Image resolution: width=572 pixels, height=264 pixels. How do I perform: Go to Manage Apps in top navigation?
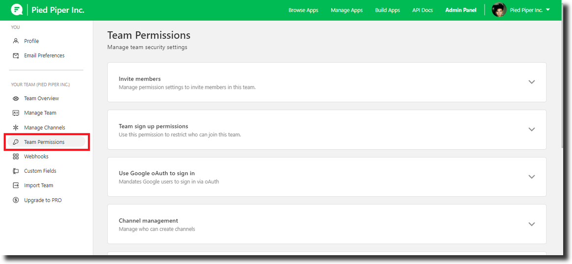coord(346,10)
